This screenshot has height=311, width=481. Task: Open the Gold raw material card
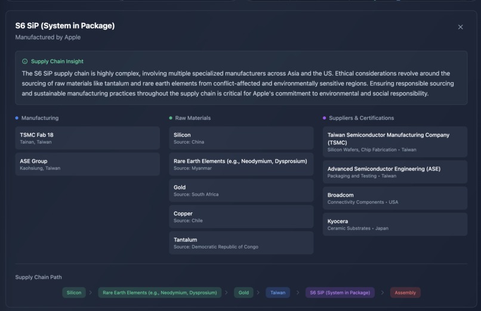tap(241, 191)
